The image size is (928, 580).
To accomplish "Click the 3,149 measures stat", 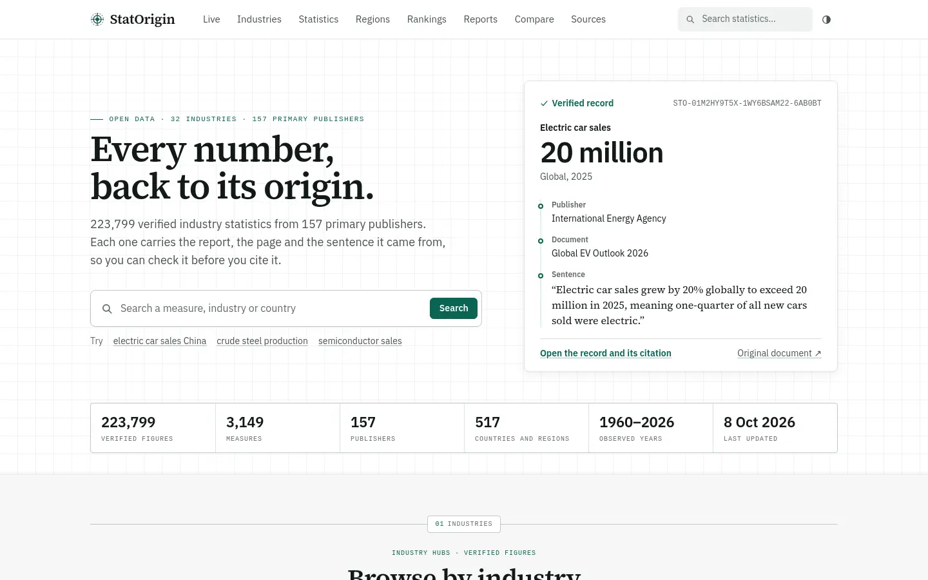I will (x=278, y=428).
